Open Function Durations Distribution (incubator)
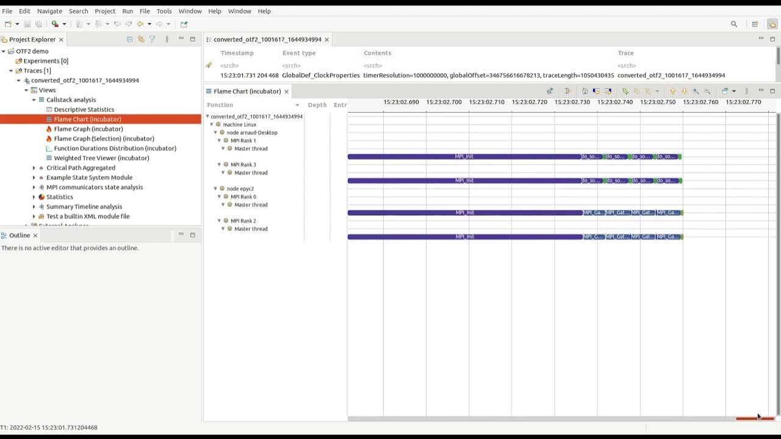This screenshot has height=439, width=781. (115, 148)
